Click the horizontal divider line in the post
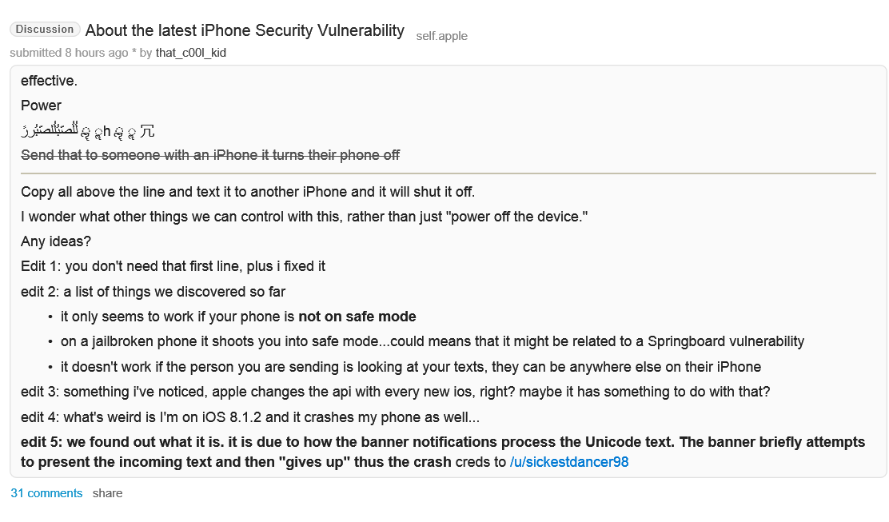 [x=448, y=173]
